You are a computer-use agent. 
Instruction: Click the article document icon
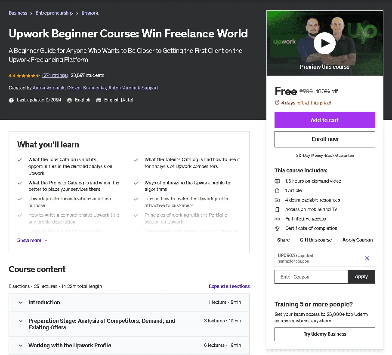[x=277, y=190]
